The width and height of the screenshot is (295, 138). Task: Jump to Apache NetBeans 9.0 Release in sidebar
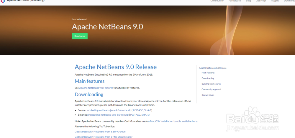213,68
